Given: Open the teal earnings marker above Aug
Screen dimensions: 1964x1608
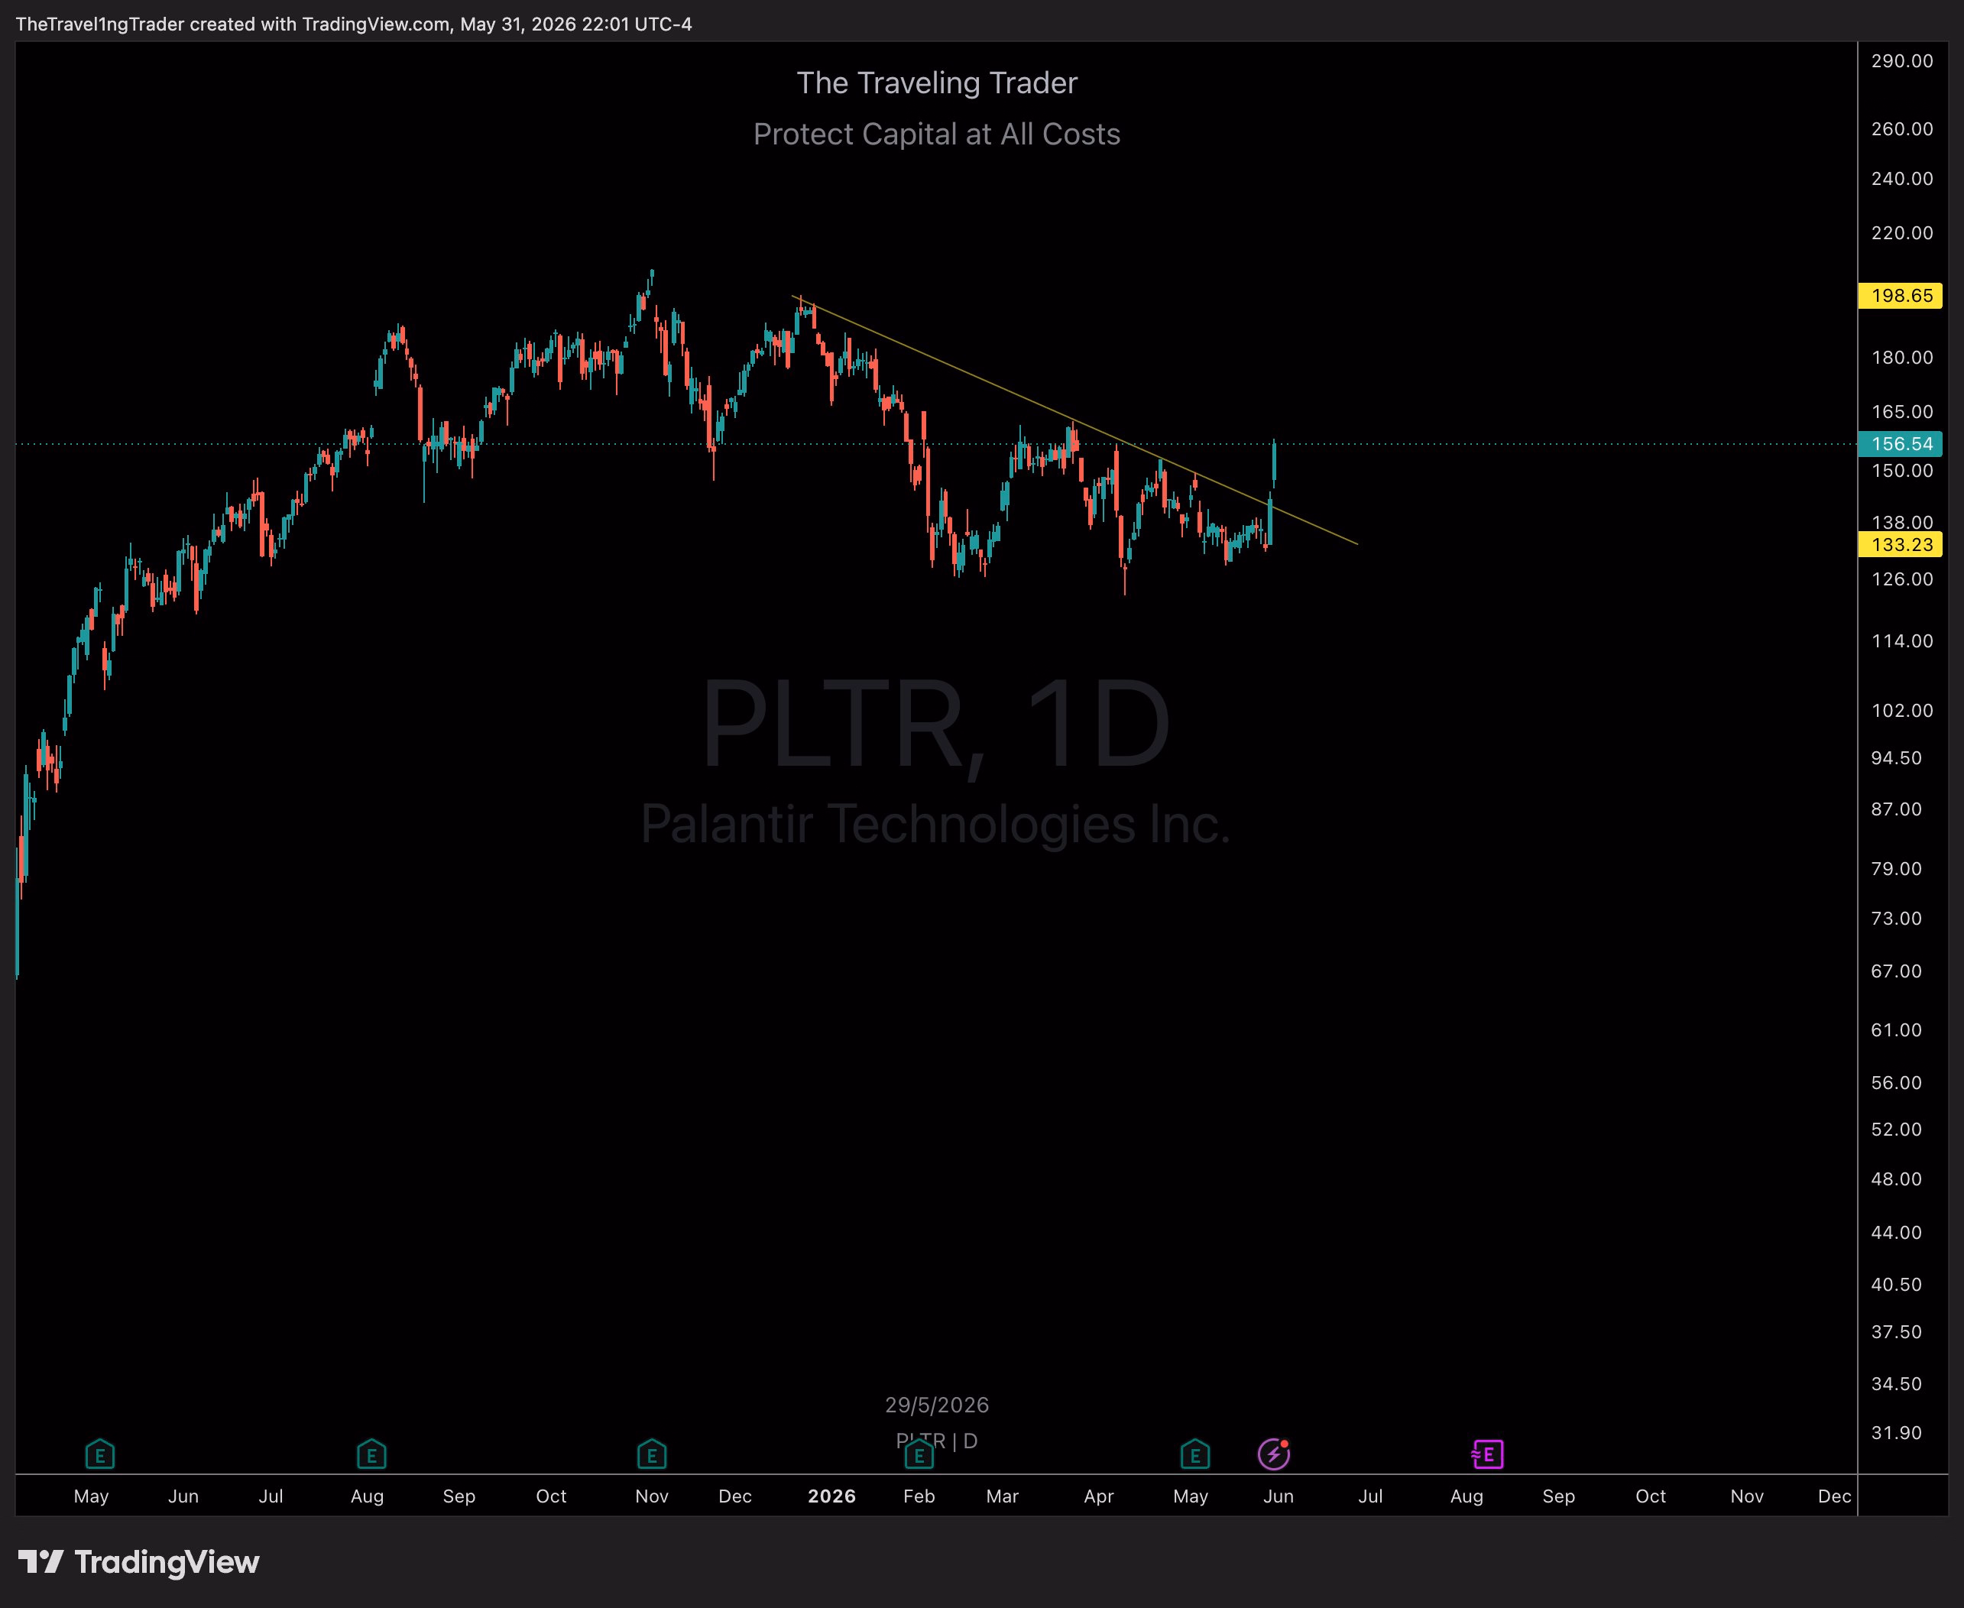Looking at the screenshot, I should click(371, 1454).
